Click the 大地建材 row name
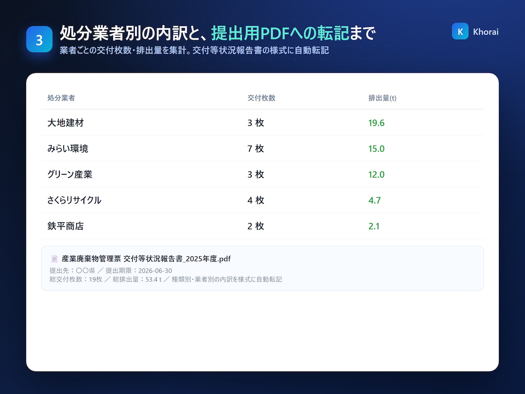This screenshot has height=394, width=525. tap(65, 123)
